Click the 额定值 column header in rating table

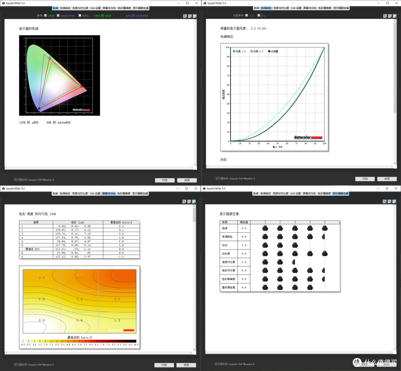tap(244, 222)
